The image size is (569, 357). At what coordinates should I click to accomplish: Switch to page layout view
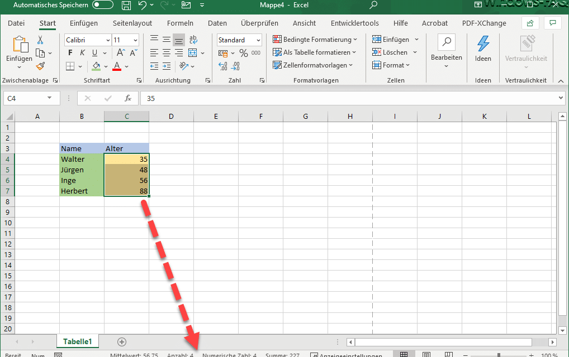[x=426, y=354]
